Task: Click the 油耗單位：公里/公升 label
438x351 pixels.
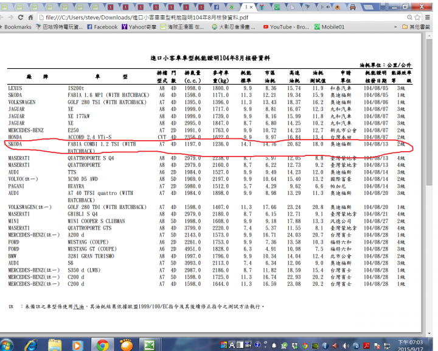Action: [x=386, y=65]
